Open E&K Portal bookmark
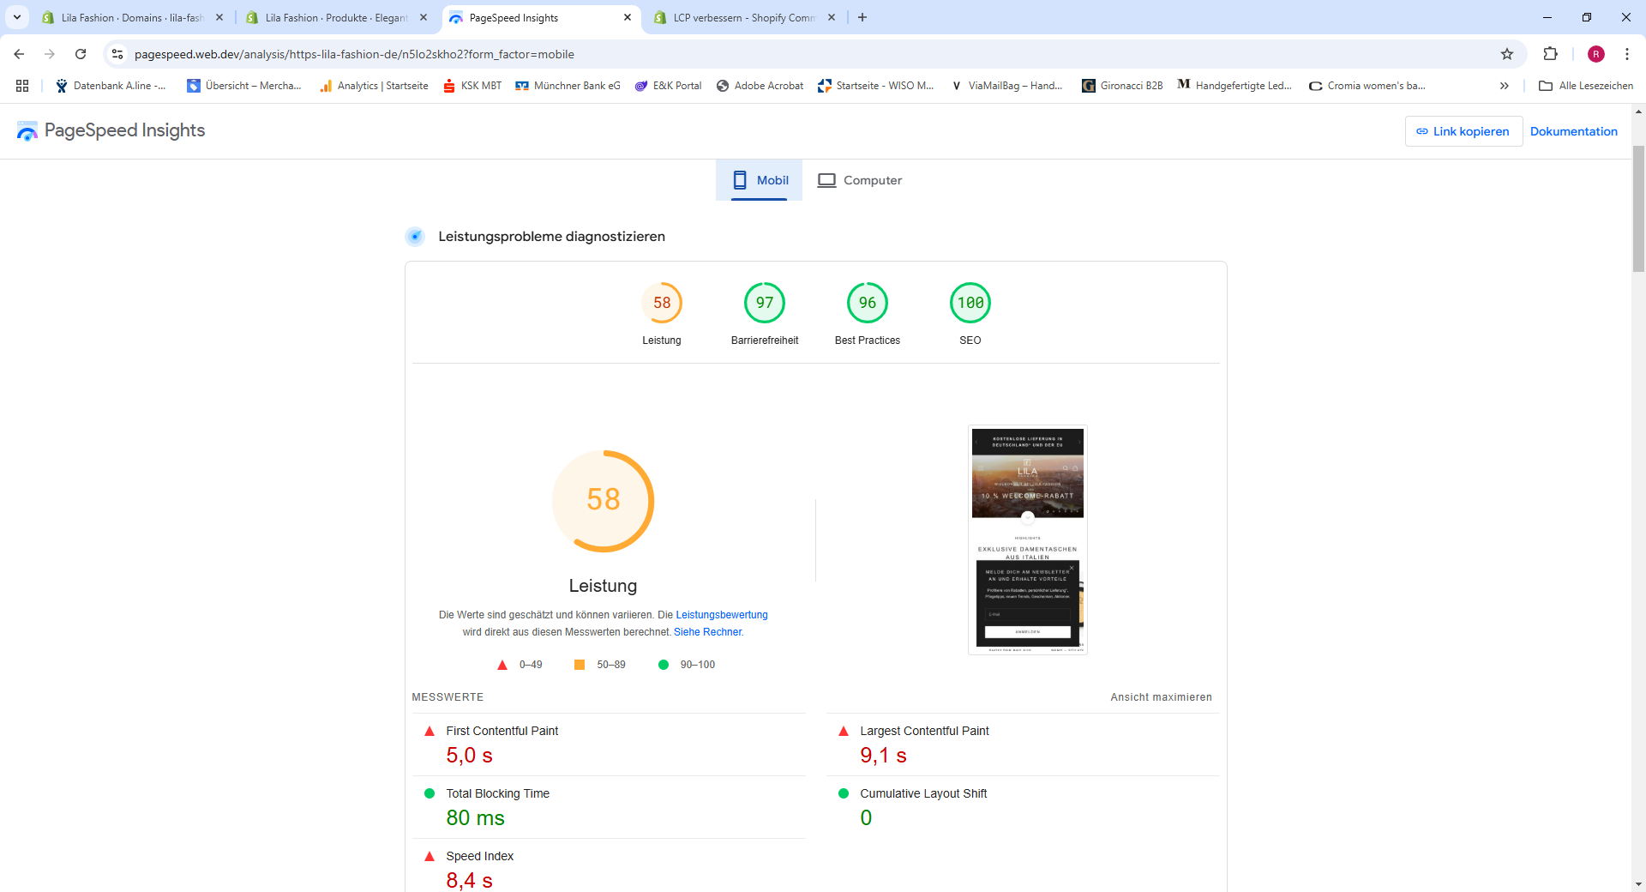Image resolution: width=1646 pixels, height=892 pixels. (x=668, y=86)
